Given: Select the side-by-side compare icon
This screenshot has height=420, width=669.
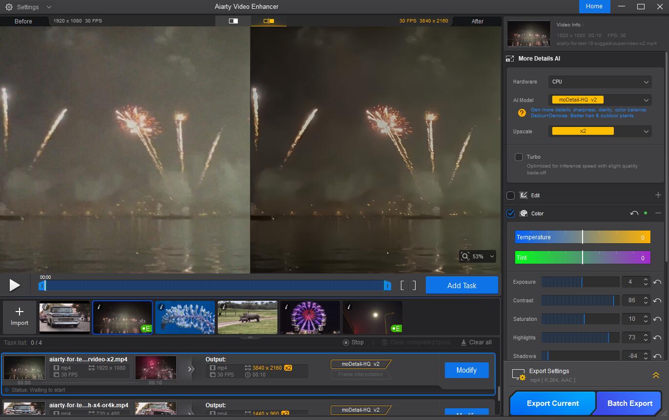Looking at the screenshot, I should [x=269, y=21].
